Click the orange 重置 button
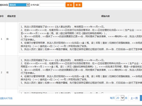Screen dimensions: 142x106 pos(78,5)
